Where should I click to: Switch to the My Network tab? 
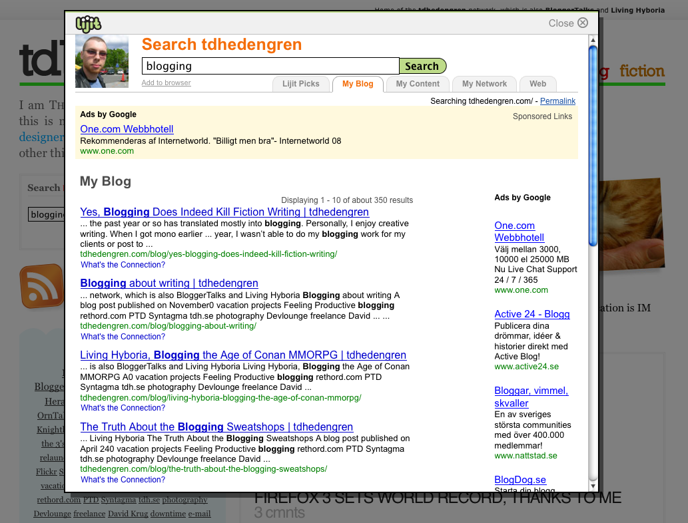pos(484,84)
